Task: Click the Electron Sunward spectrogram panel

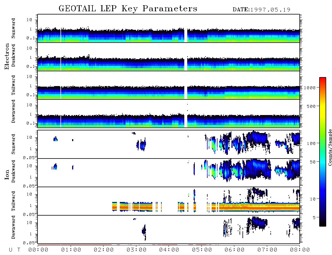Action: (x=169, y=28)
